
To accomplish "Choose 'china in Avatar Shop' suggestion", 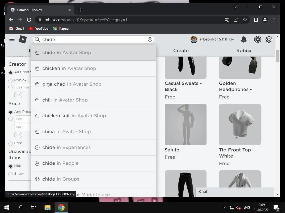I will tap(94, 132).
